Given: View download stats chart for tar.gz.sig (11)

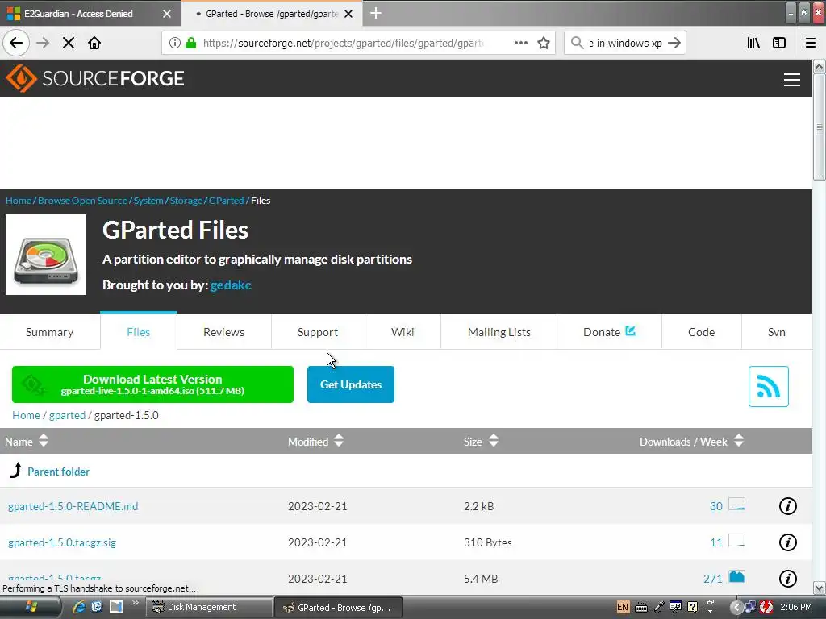Looking at the screenshot, I should pyautogui.click(x=736, y=540).
